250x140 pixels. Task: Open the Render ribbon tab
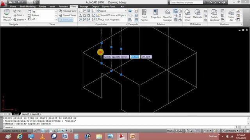(x=43, y=7)
